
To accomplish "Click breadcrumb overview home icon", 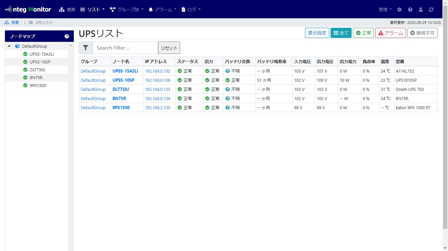I will pyautogui.click(x=7, y=23).
